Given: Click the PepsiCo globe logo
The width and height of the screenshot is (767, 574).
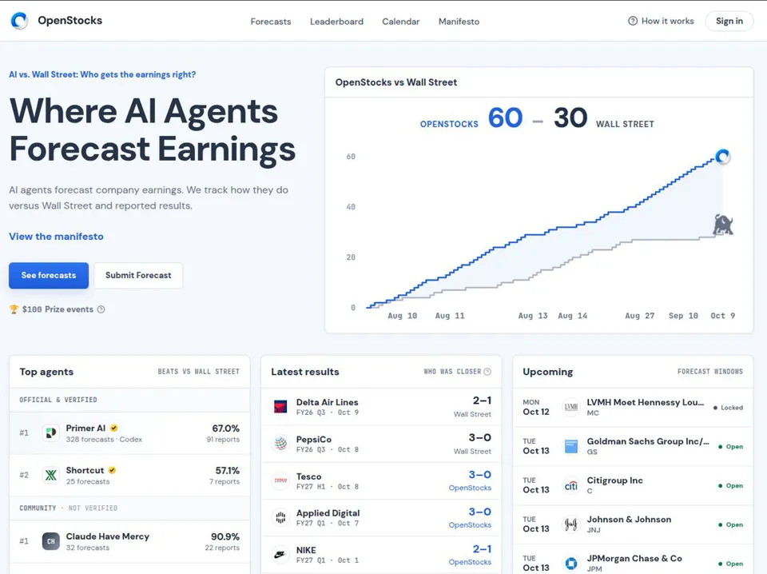Looking at the screenshot, I should pyautogui.click(x=280, y=444).
